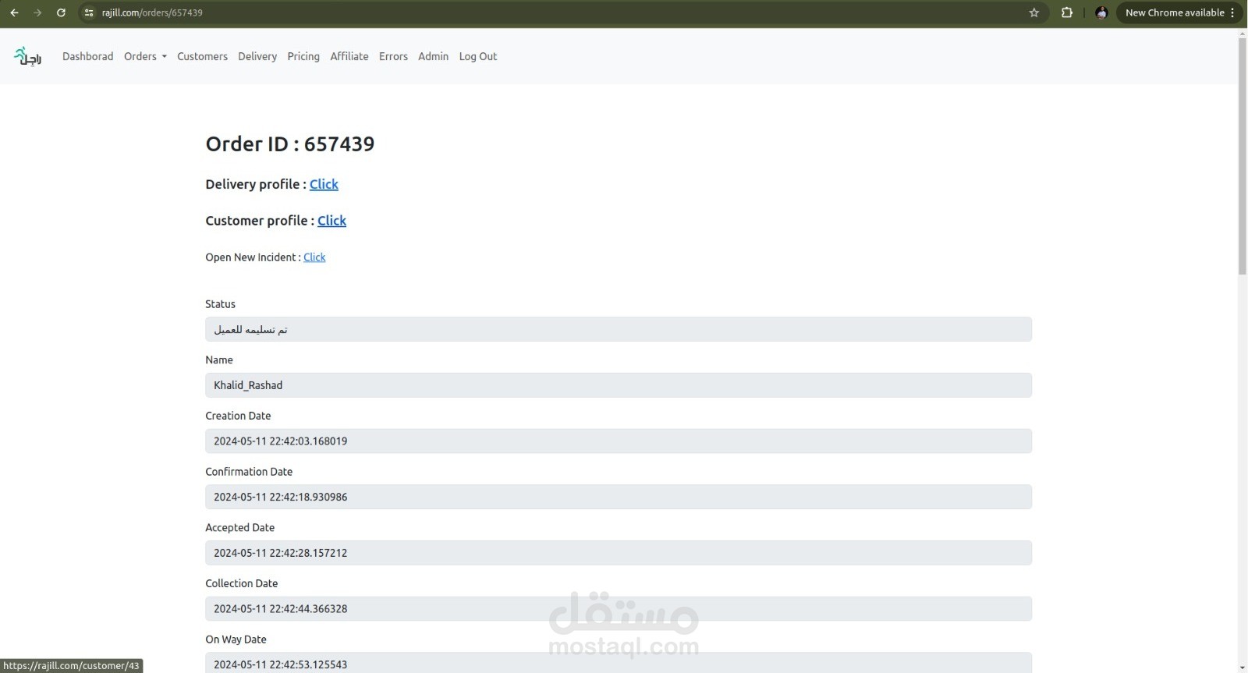Viewport: 1248px width, 673px height.
Task: Click the Accepted Date field
Action: tap(619, 553)
